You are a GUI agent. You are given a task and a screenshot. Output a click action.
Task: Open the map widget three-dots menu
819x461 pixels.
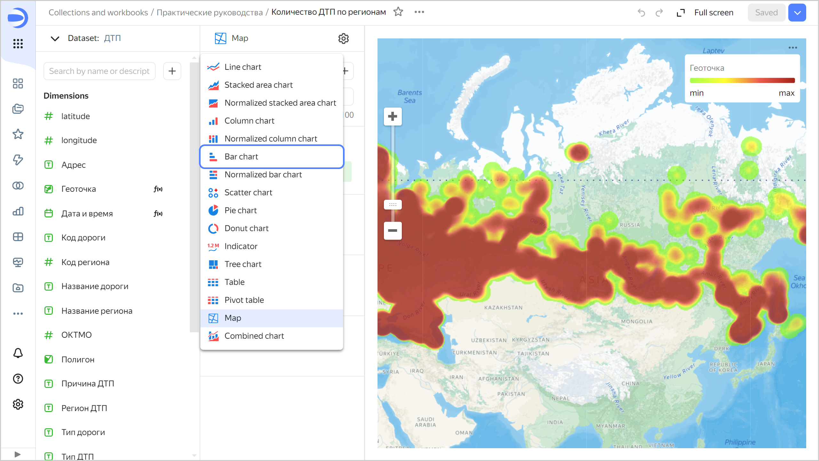point(792,48)
